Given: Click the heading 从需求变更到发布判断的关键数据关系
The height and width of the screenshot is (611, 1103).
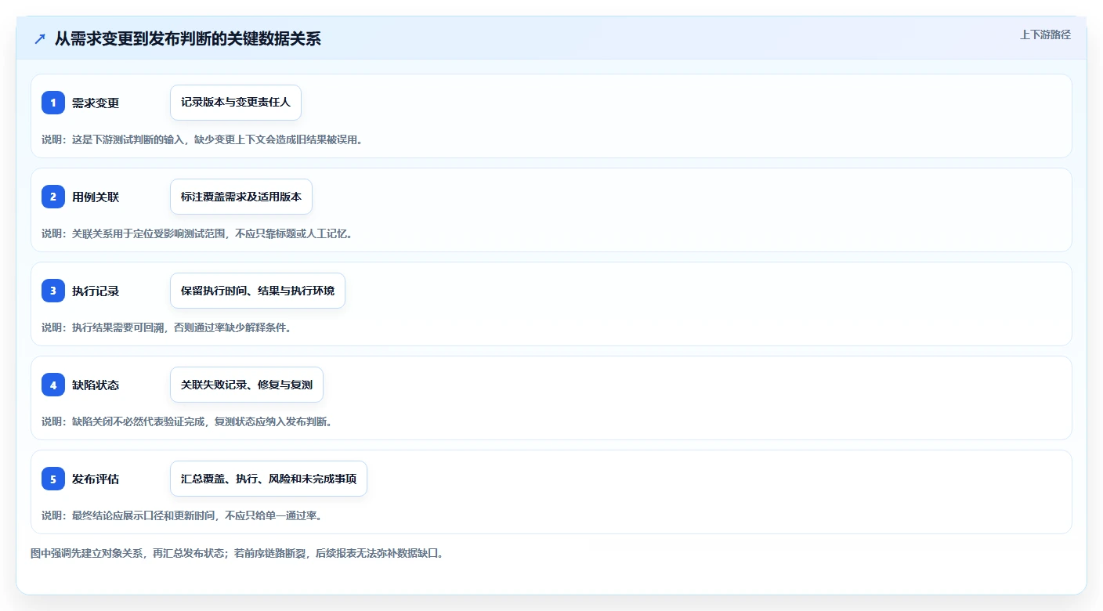Looking at the screenshot, I should [x=188, y=39].
